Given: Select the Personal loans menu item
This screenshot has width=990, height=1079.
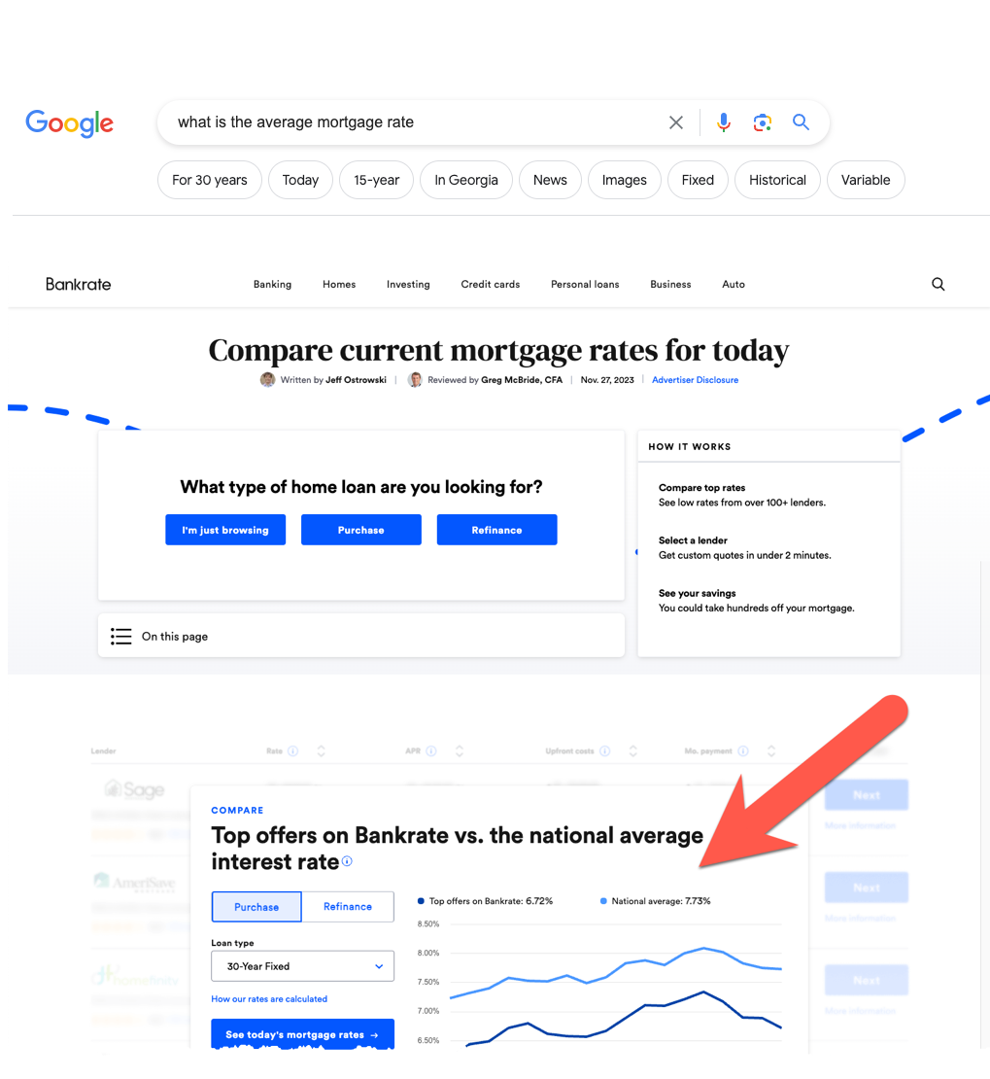Looking at the screenshot, I should [x=584, y=283].
